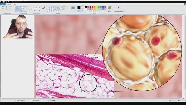Image resolution: width=186 pixels, height=105 pixels.
Task: Select the Eraser tool
Action: point(35,10)
